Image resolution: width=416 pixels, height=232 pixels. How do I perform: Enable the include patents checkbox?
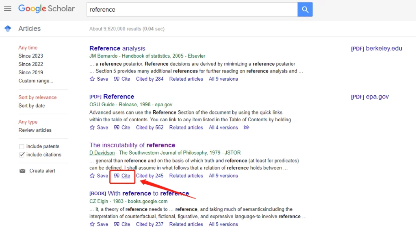click(x=22, y=146)
